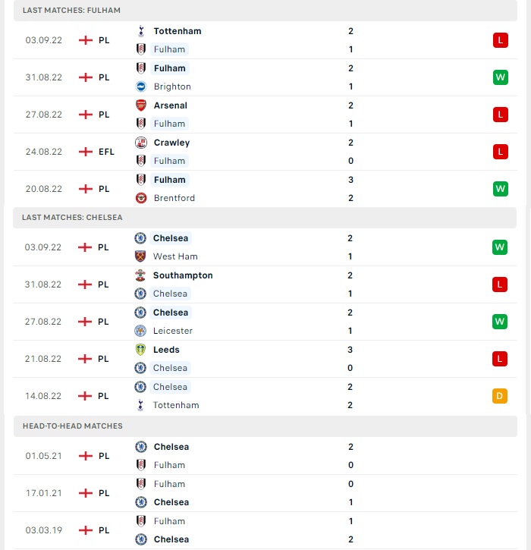Click the West Ham club crest icon
531x550 pixels.
point(140,256)
